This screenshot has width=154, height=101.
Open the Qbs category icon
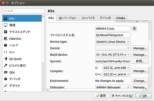[x=6, y=72]
